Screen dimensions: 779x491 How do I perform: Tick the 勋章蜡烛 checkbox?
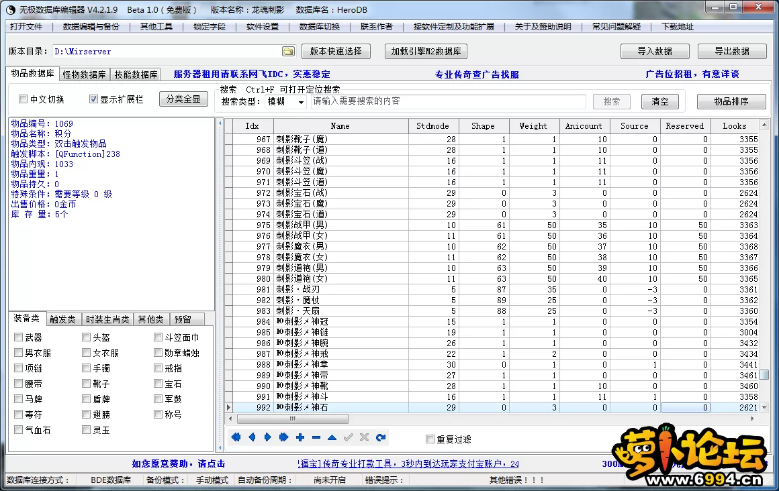click(158, 353)
